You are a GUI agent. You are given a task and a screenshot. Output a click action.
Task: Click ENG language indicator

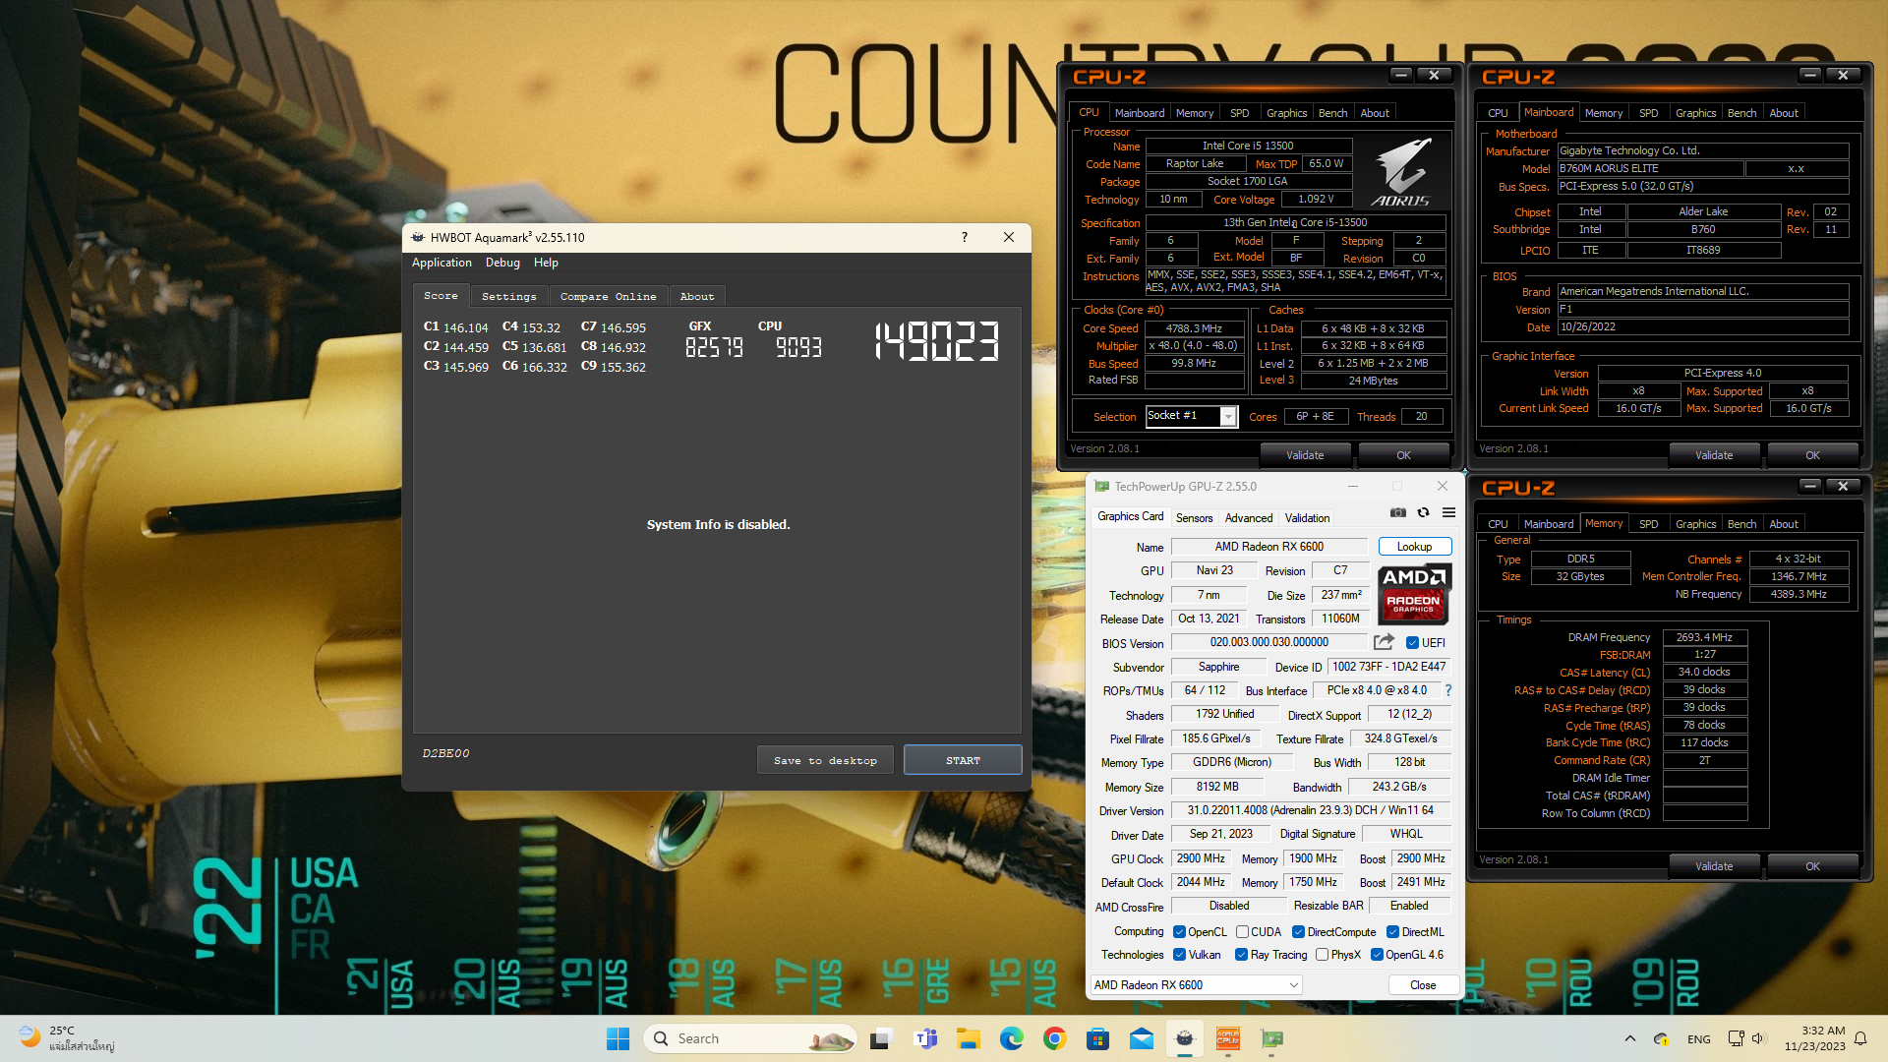pos(1698,1038)
